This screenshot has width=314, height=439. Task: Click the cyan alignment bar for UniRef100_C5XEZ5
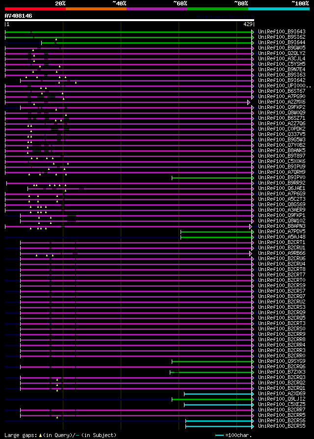(x=218, y=405)
